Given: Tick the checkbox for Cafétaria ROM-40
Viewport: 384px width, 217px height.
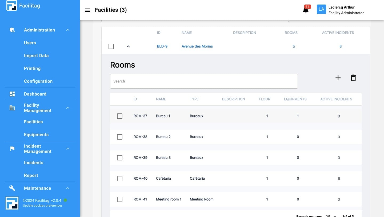Looking at the screenshot, I should (119, 178).
